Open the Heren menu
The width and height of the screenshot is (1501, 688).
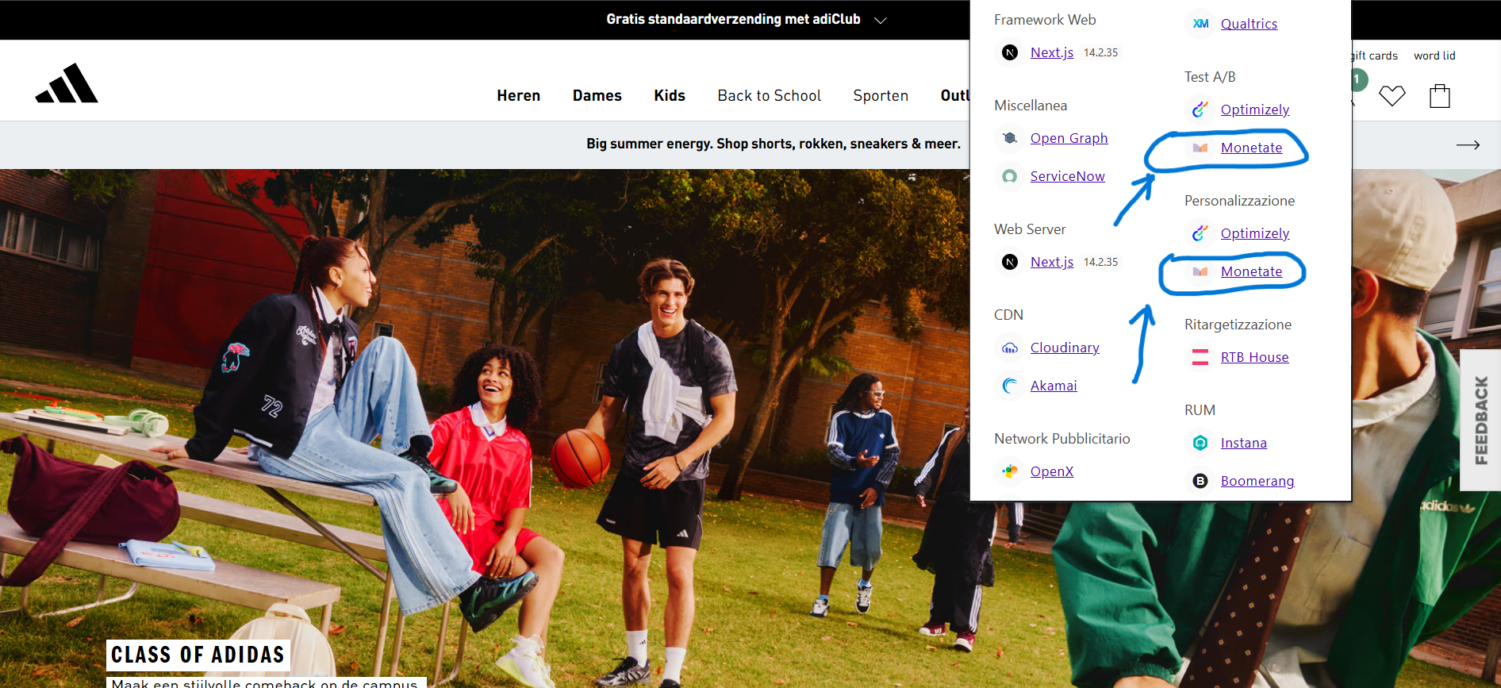click(519, 95)
